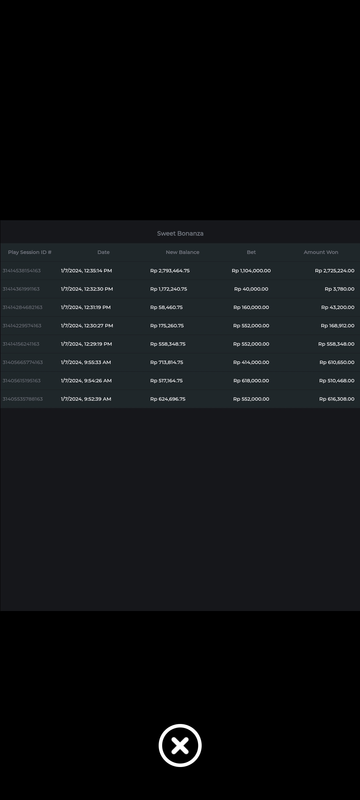Open play session 31414538154163

[x=22, y=271]
